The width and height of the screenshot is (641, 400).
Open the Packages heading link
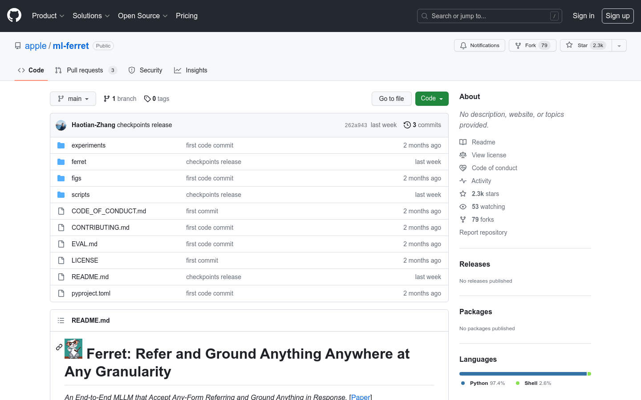[475, 312]
